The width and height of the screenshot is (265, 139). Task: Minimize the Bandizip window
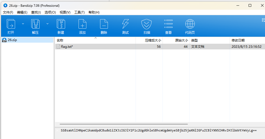coord(238,5)
